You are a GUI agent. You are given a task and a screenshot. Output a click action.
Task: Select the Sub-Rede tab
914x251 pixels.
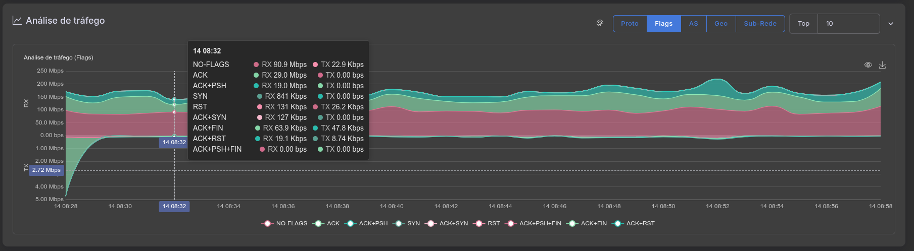pos(760,24)
